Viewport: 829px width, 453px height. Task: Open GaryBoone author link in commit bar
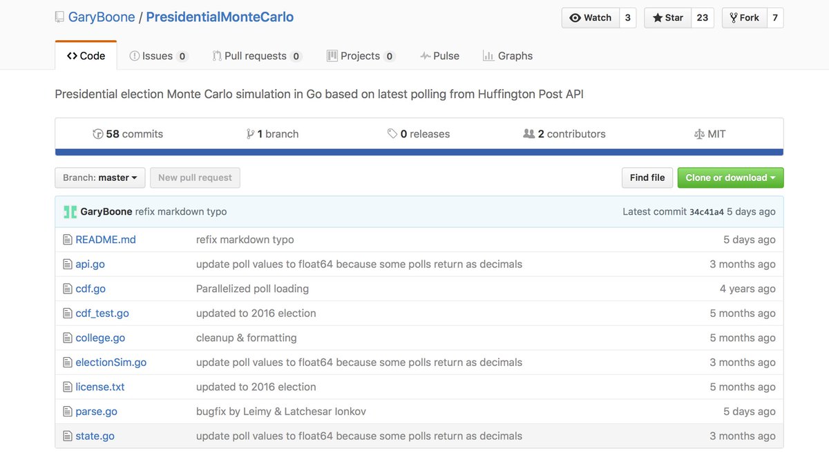pos(106,212)
